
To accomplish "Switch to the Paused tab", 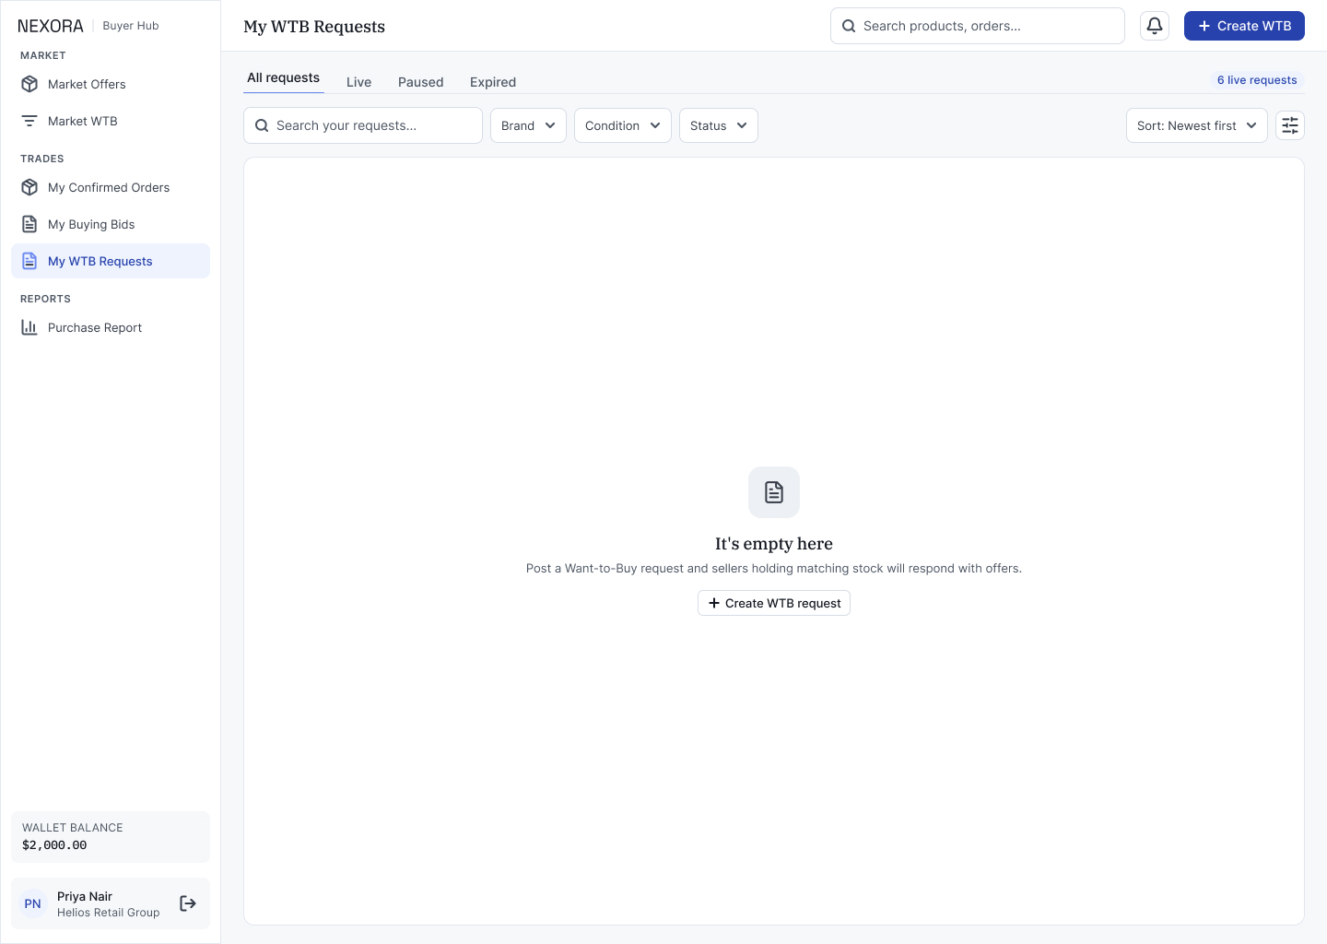I will [x=421, y=82].
